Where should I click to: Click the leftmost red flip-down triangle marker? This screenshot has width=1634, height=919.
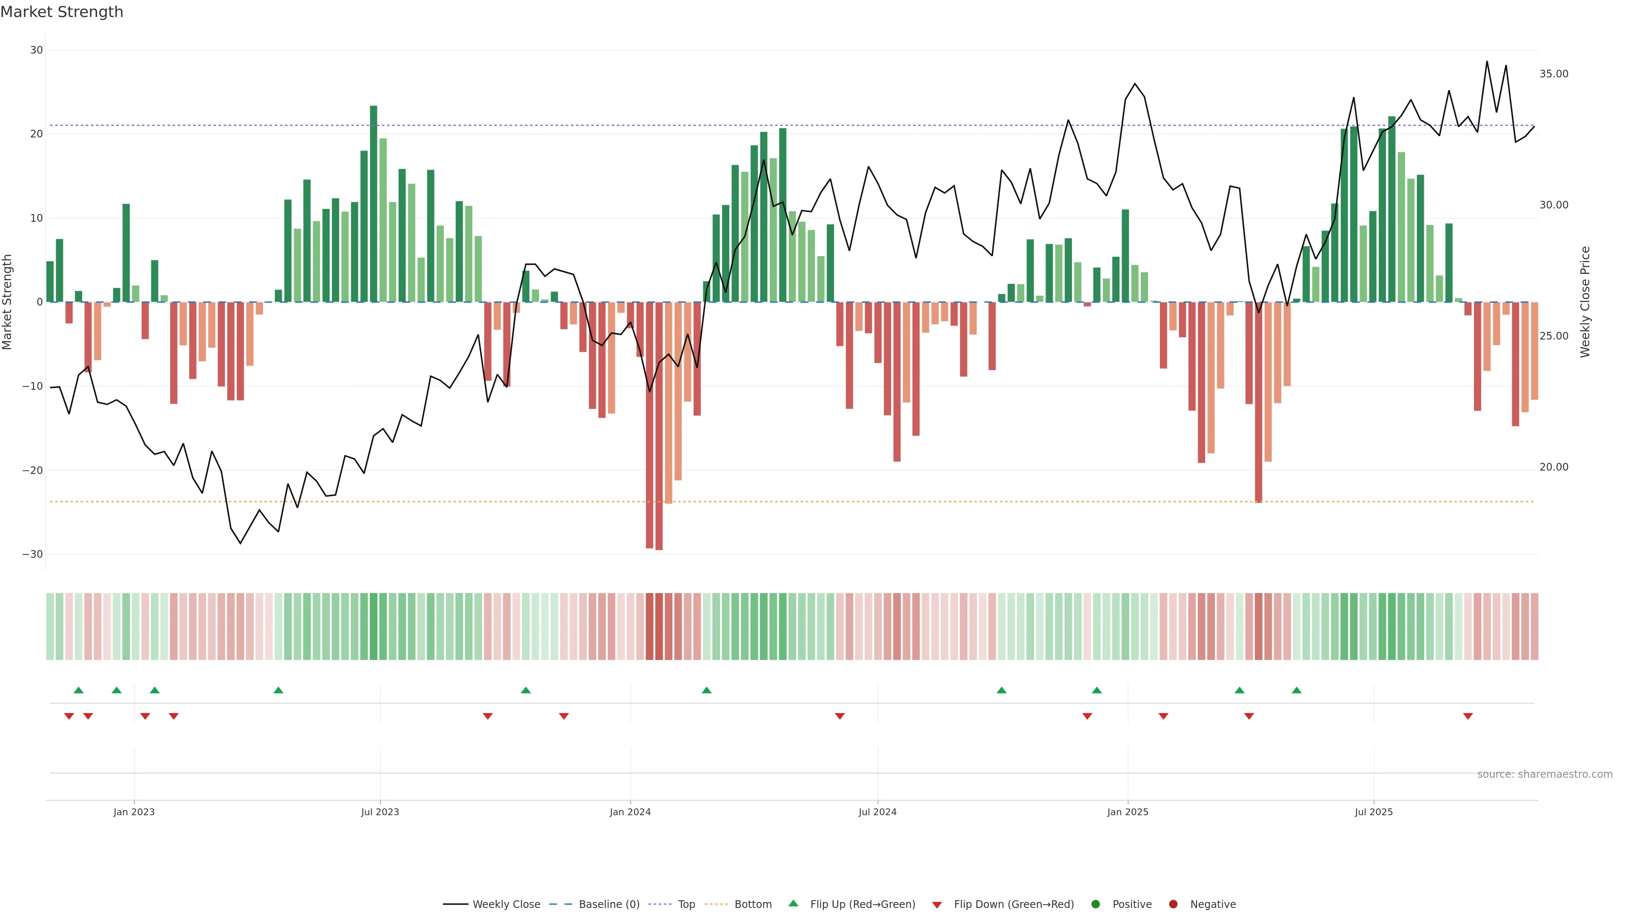(x=69, y=716)
